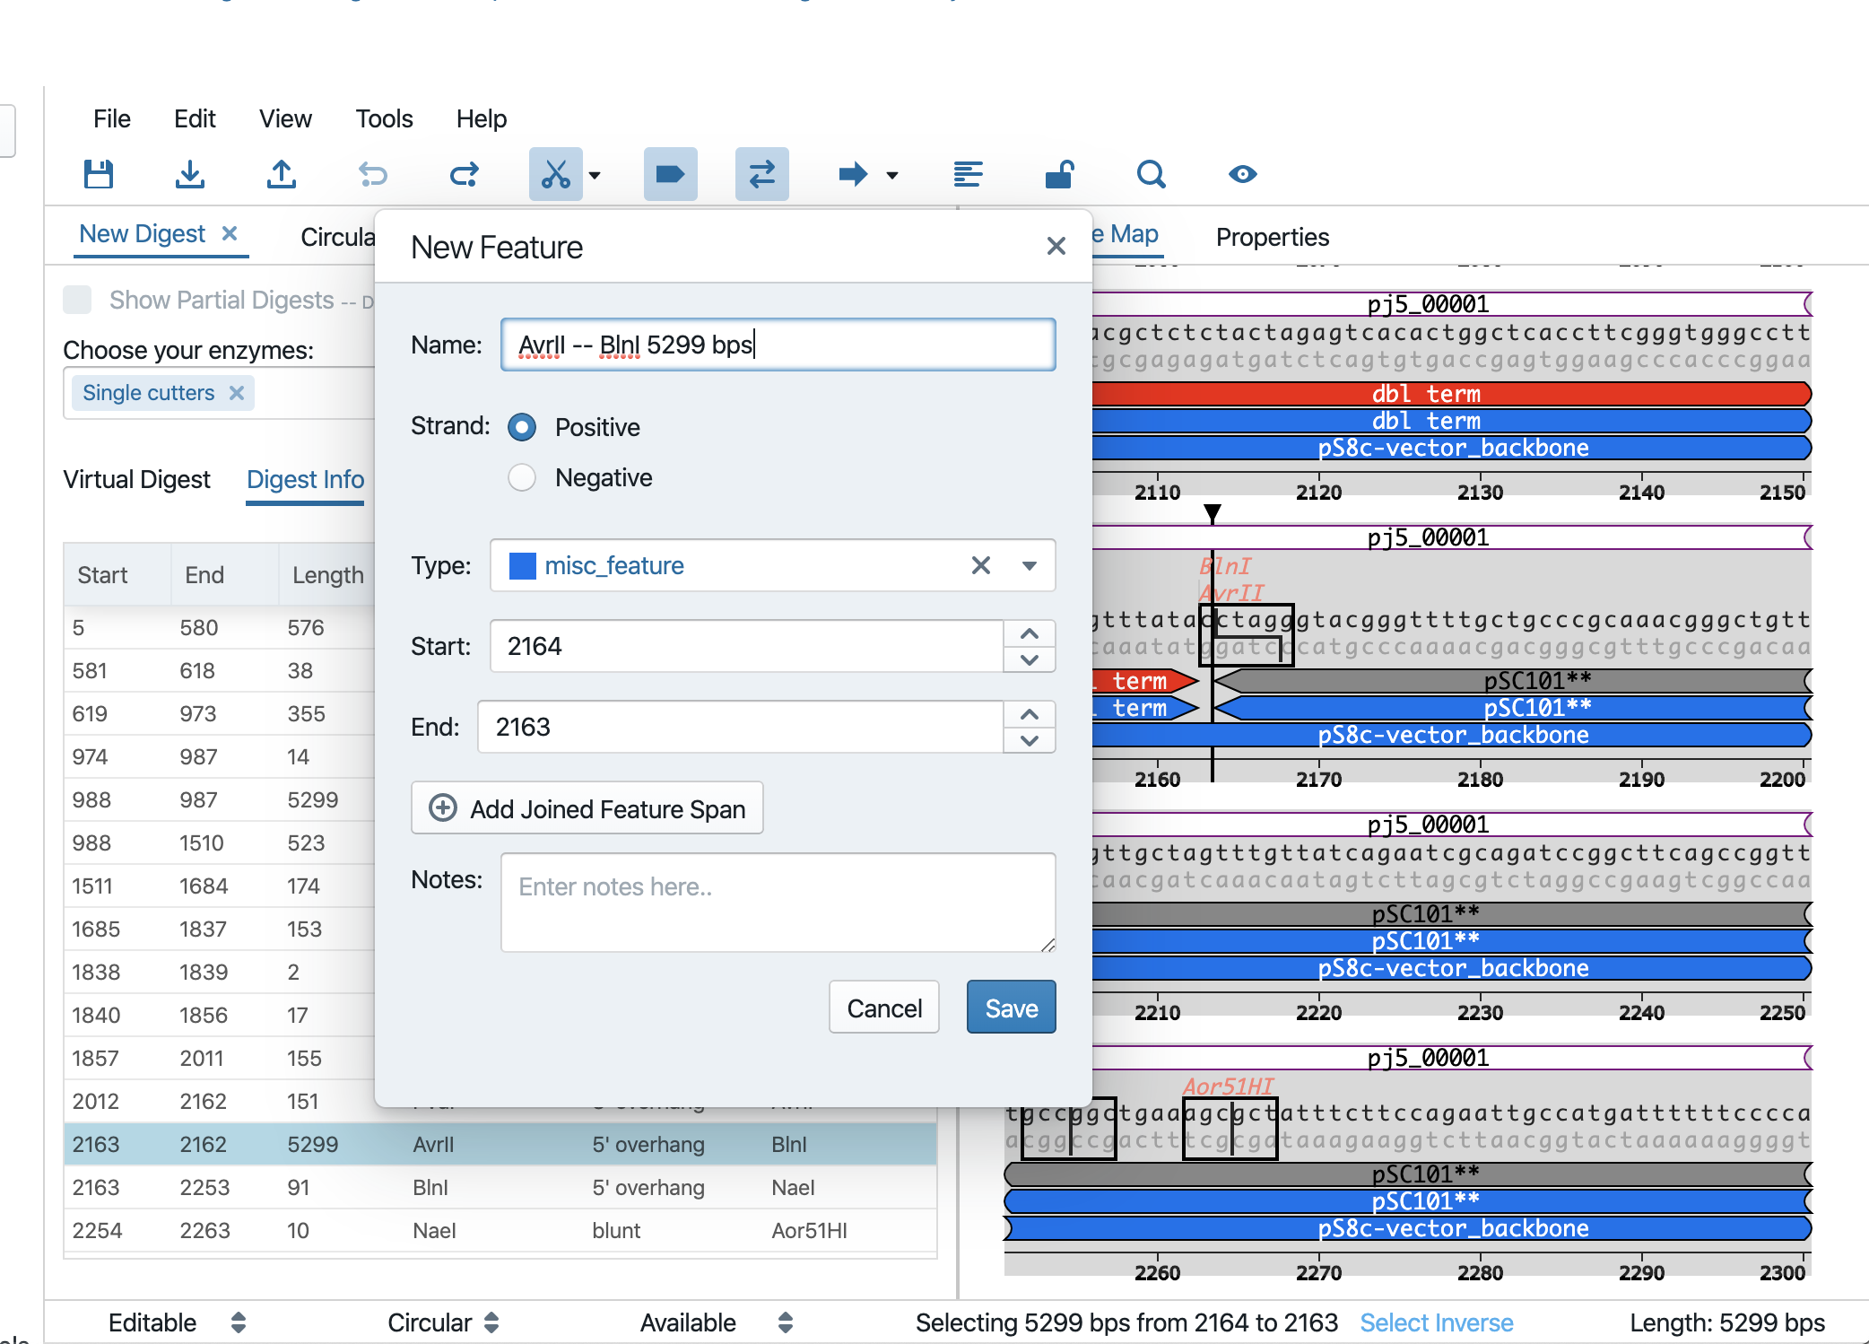Click the undo arrow icon
The width and height of the screenshot is (1869, 1344).
click(373, 174)
